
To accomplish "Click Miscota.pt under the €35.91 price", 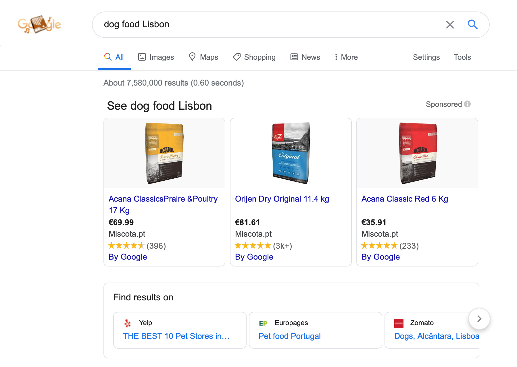I will [380, 234].
